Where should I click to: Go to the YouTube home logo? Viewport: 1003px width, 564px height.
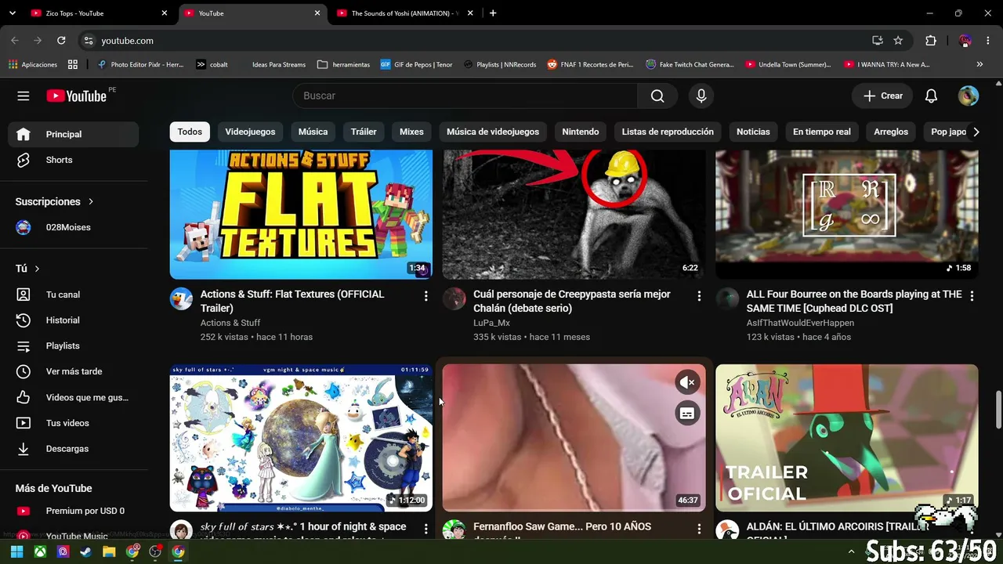tap(77, 96)
